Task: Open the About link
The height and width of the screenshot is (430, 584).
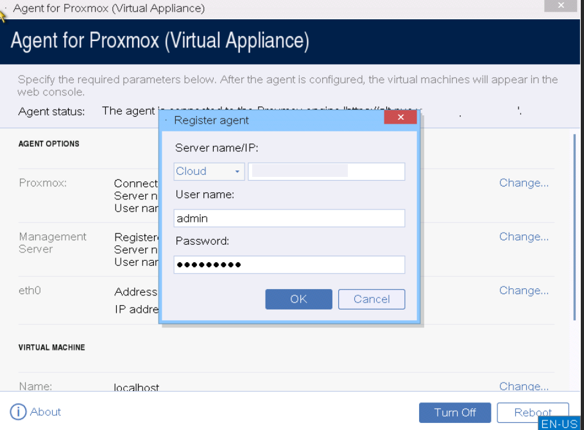Action: [46, 412]
